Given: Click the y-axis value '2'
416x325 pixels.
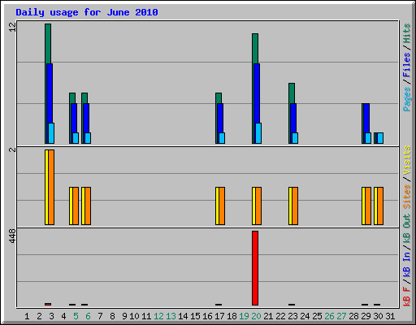Looking at the screenshot, I should click(x=12, y=149).
